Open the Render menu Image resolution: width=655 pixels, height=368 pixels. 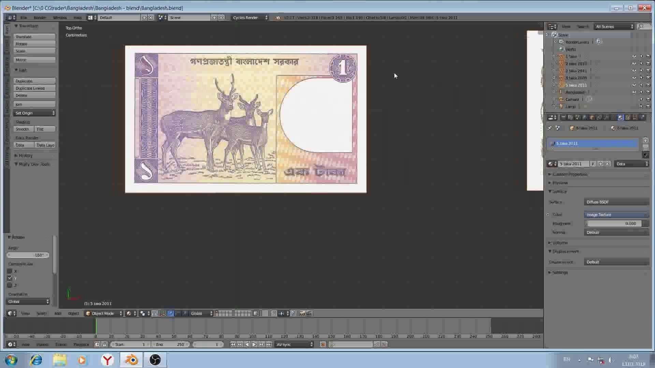click(x=40, y=18)
